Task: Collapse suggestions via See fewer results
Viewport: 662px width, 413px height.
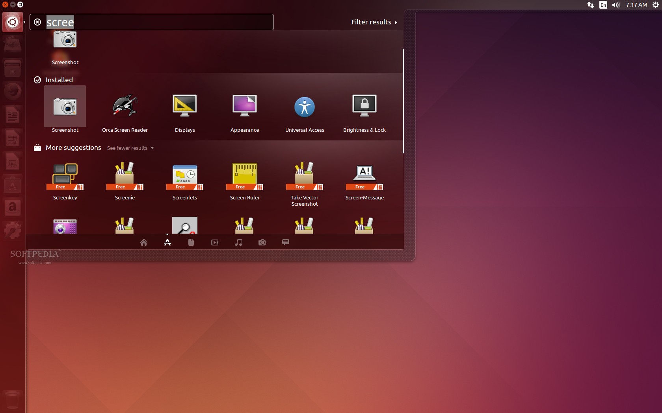Action: click(x=130, y=148)
